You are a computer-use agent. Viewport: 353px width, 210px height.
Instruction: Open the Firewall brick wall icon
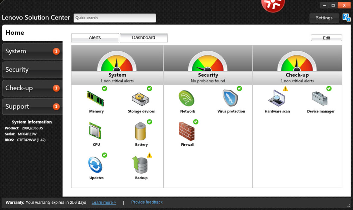tap(187, 131)
